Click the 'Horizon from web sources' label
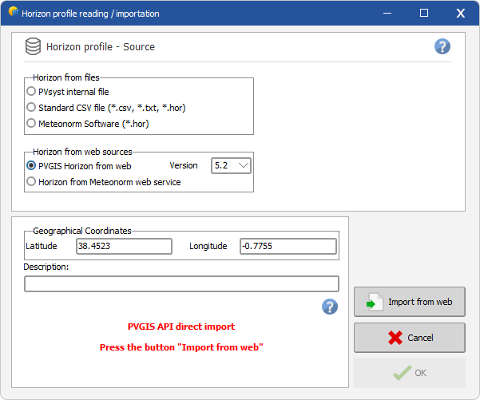This screenshot has width=480, height=400. (x=82, y=152)
